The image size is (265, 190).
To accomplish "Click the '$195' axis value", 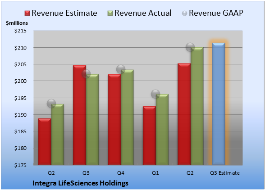I will point(21,98).
